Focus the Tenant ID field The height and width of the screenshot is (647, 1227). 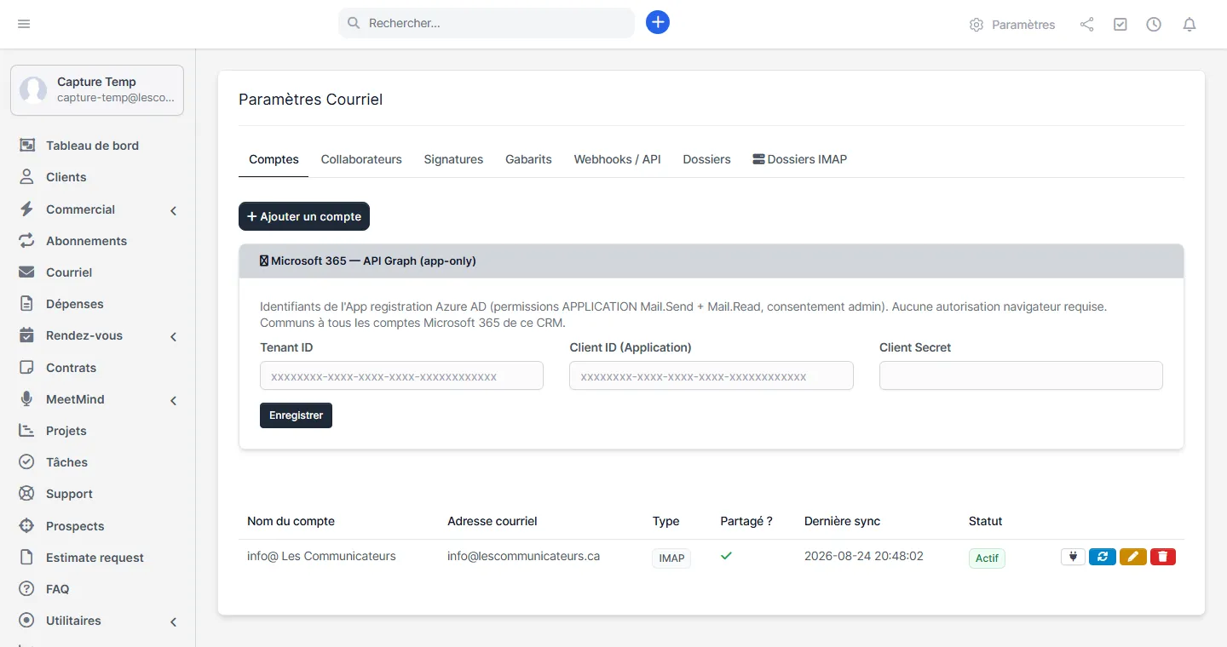401,375
